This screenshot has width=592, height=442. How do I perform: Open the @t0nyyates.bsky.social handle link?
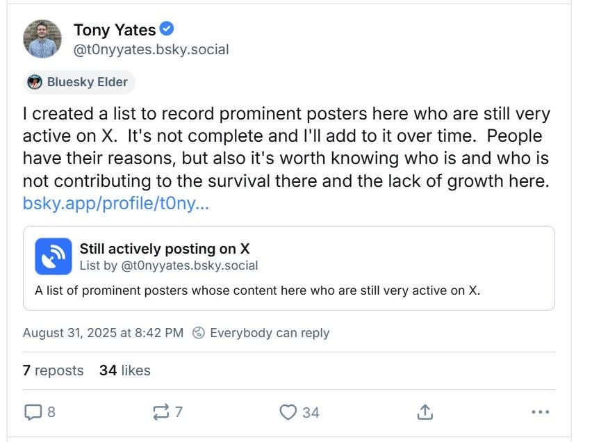pos(151,50)
